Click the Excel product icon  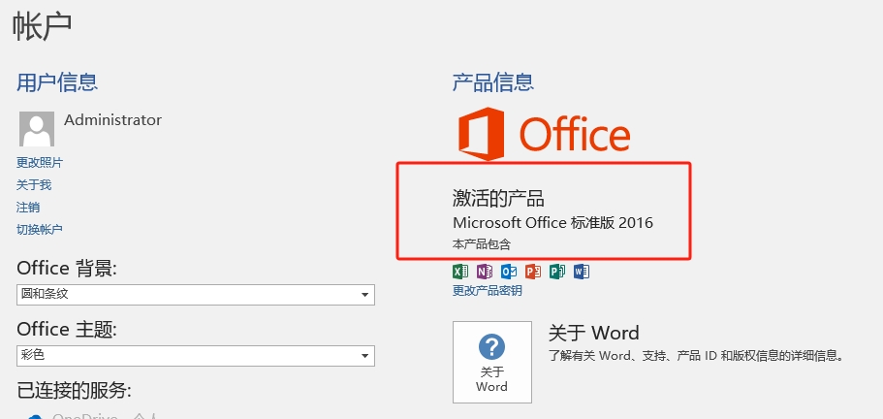[x=460, y=272]
